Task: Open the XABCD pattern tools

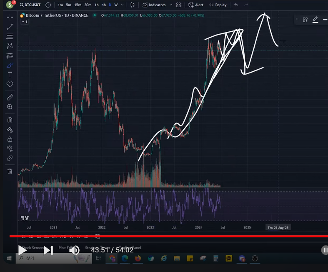Action: click(x=10, y=46)
